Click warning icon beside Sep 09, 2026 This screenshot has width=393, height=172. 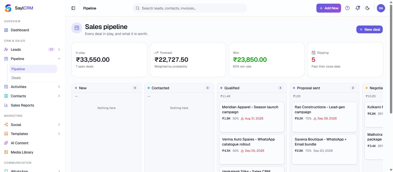tap(315, 119)
